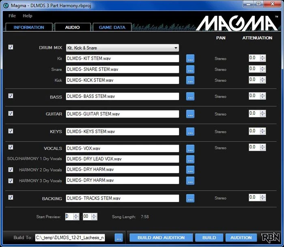
Task: Click the Backing pan Stereo label
Action: [x=220, y=198]
